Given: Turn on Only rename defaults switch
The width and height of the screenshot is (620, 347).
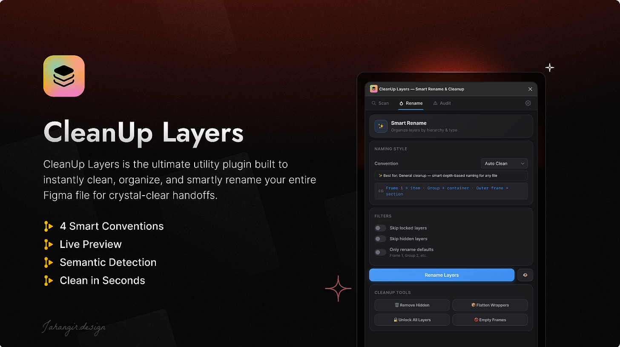Looking at the screenshot, I should pos(380,252).
